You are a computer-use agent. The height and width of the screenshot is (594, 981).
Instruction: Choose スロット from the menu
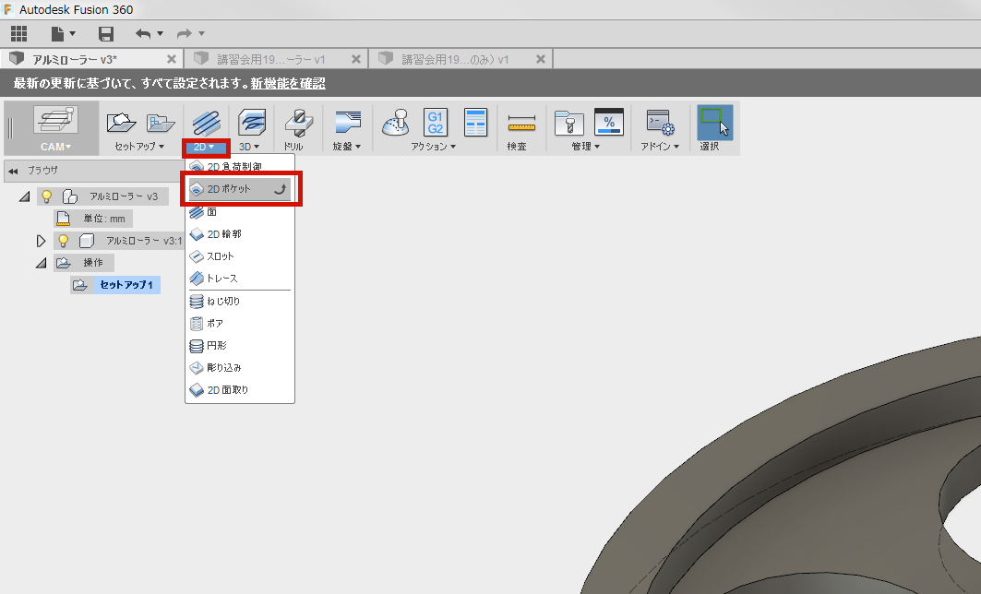(240, 256)
